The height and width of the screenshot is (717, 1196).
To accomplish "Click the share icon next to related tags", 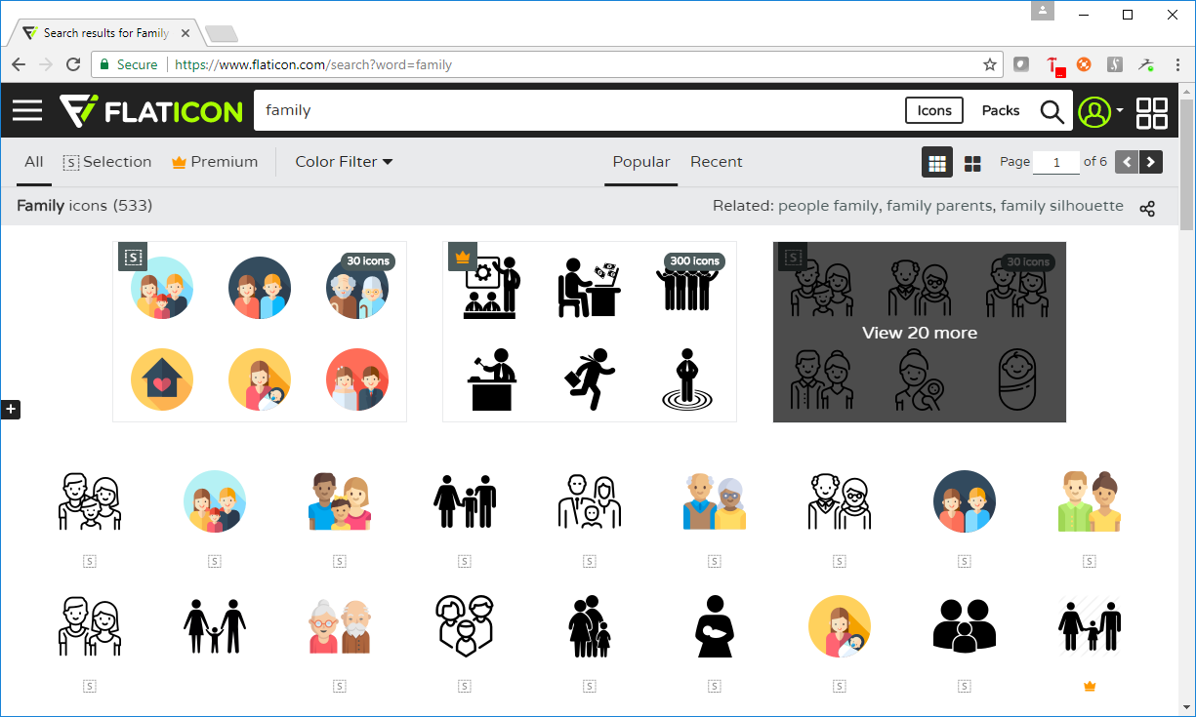I will coord(1147,208).
